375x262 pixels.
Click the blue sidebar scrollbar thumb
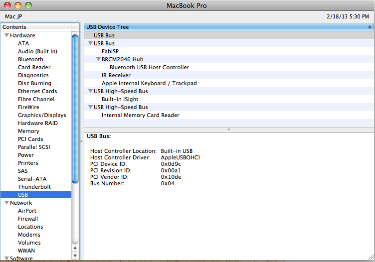click(75, 109)
